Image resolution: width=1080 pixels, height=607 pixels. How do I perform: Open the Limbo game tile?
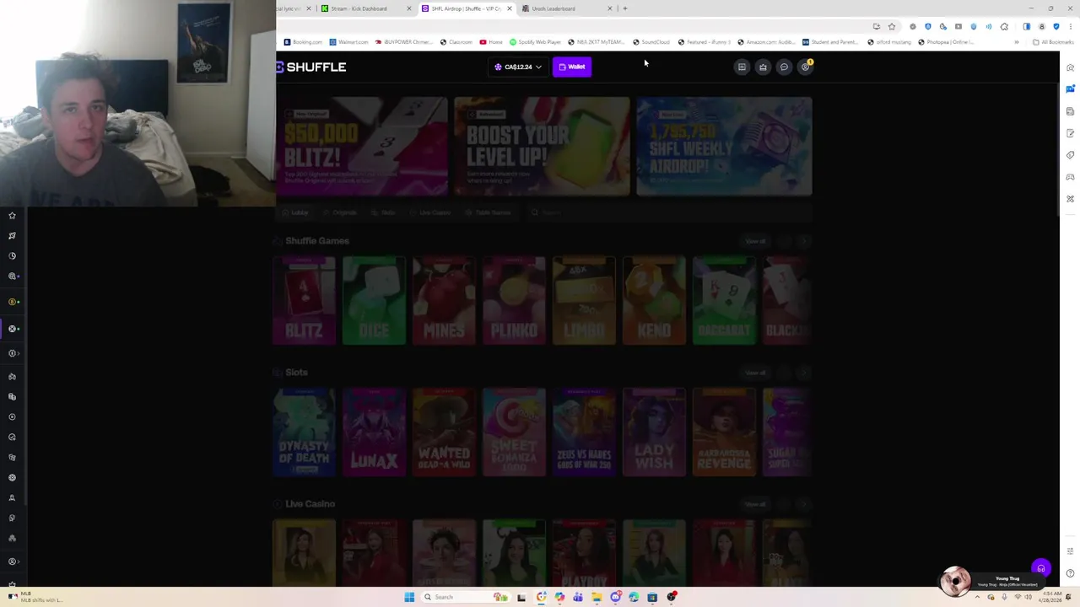click(x=584, y=301)
